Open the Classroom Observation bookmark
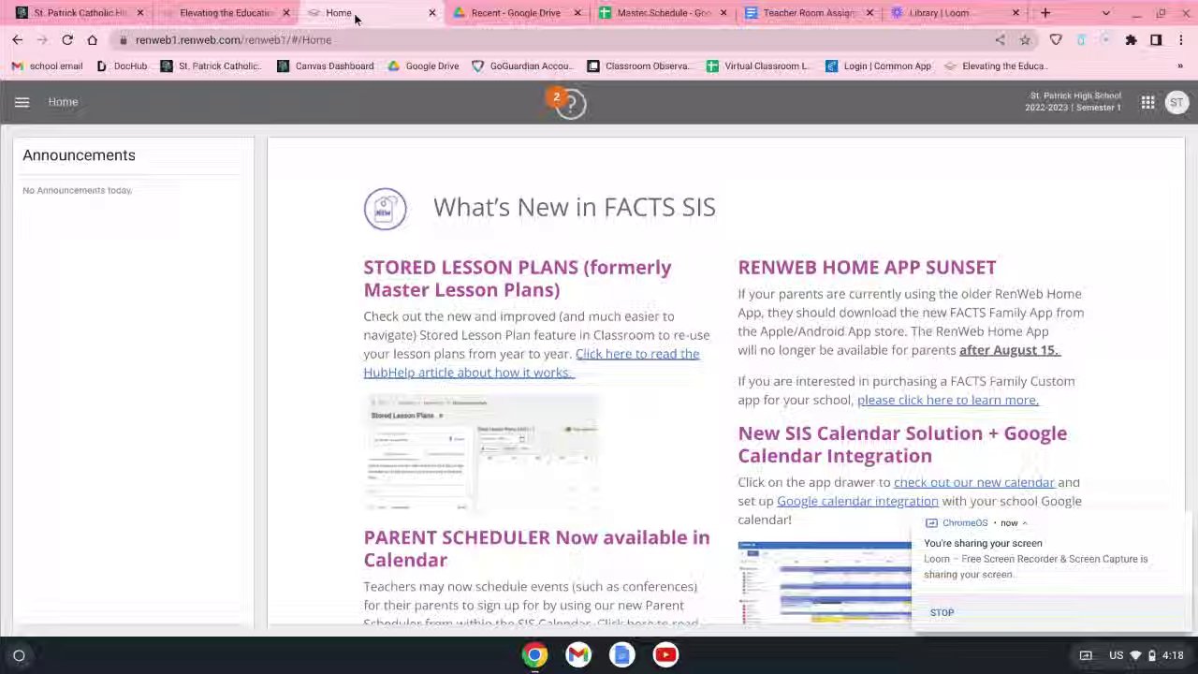 pyautogui.click(x=638, y=66)
